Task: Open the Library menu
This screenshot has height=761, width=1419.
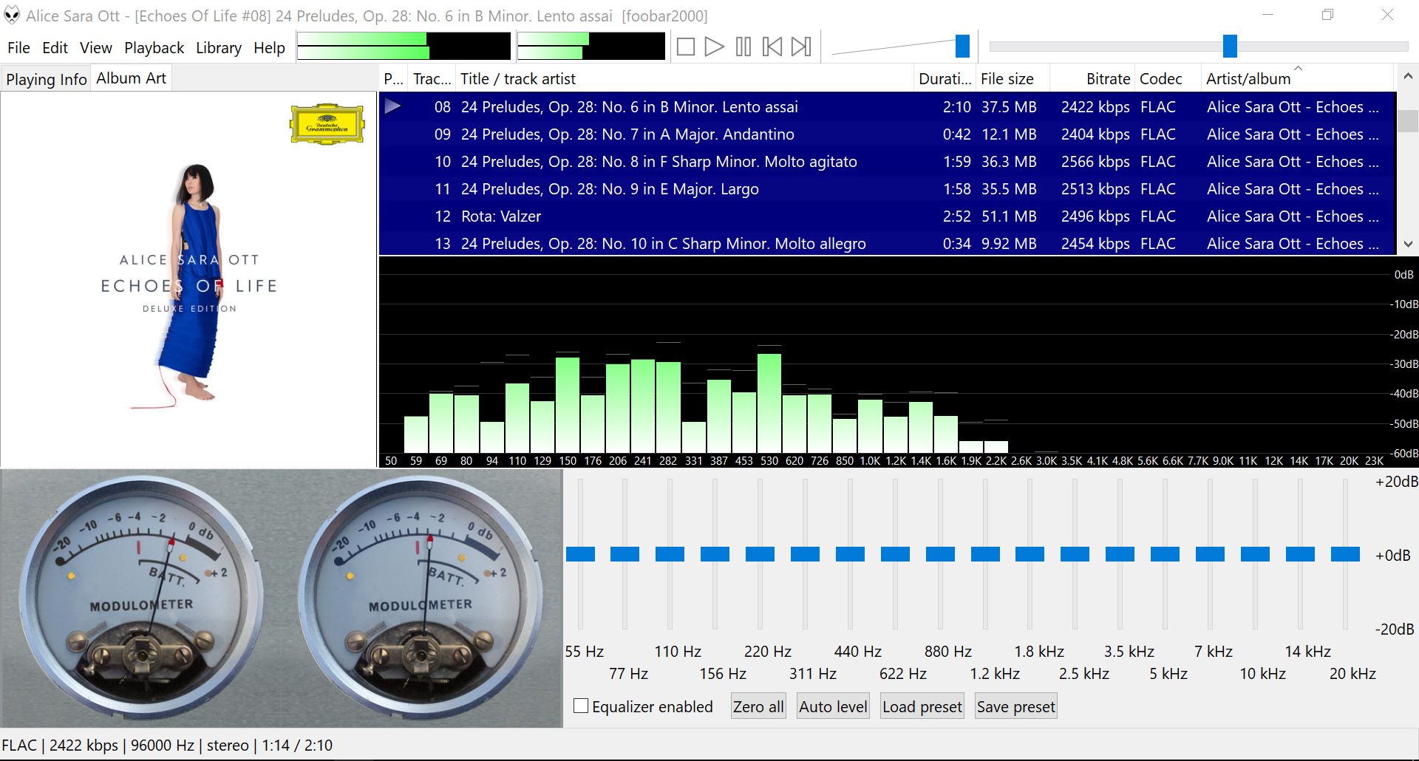Action: point(218,48)
